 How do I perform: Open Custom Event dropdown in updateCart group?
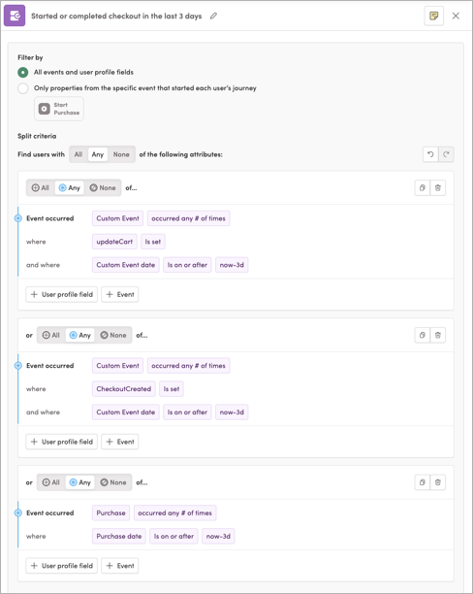click(117, 218)
